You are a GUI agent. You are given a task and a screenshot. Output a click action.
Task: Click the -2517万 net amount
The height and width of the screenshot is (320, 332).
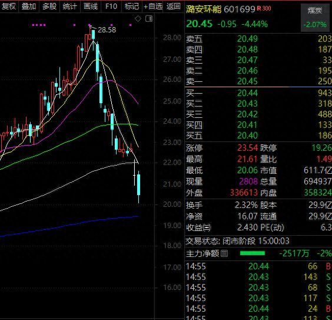(294, 253)
